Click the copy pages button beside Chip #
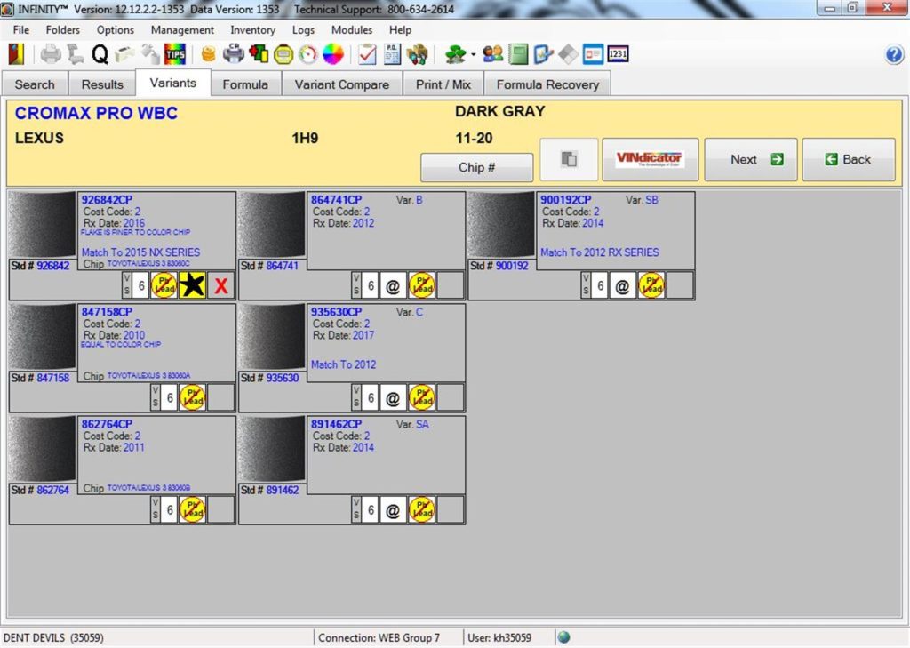 (569, 159)
